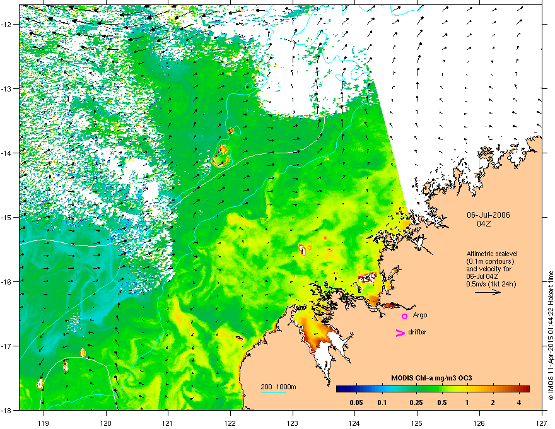
Task: Click the -12 latitude axis label
Action: pos(6,25)
